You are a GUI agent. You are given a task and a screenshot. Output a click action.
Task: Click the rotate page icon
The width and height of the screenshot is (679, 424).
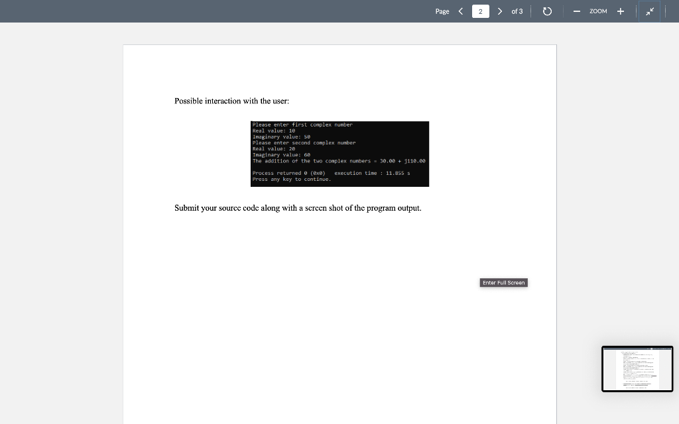(546, 11)
